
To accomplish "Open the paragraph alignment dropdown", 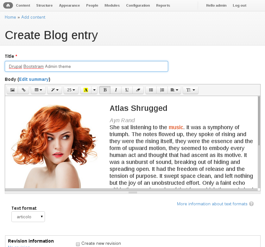I will point(174,90).
